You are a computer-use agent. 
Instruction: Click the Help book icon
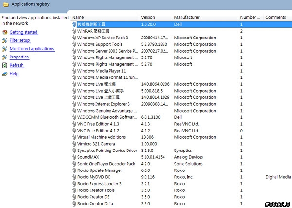coord(5,74)
